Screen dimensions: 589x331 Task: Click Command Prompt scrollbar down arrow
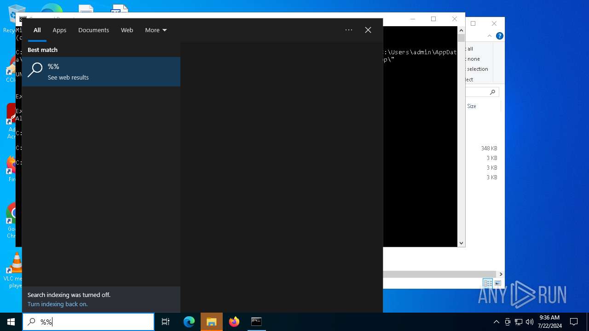[x=461, y=243]
